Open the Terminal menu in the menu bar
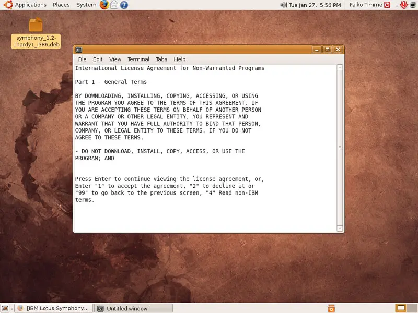 [x=138, y=59]
